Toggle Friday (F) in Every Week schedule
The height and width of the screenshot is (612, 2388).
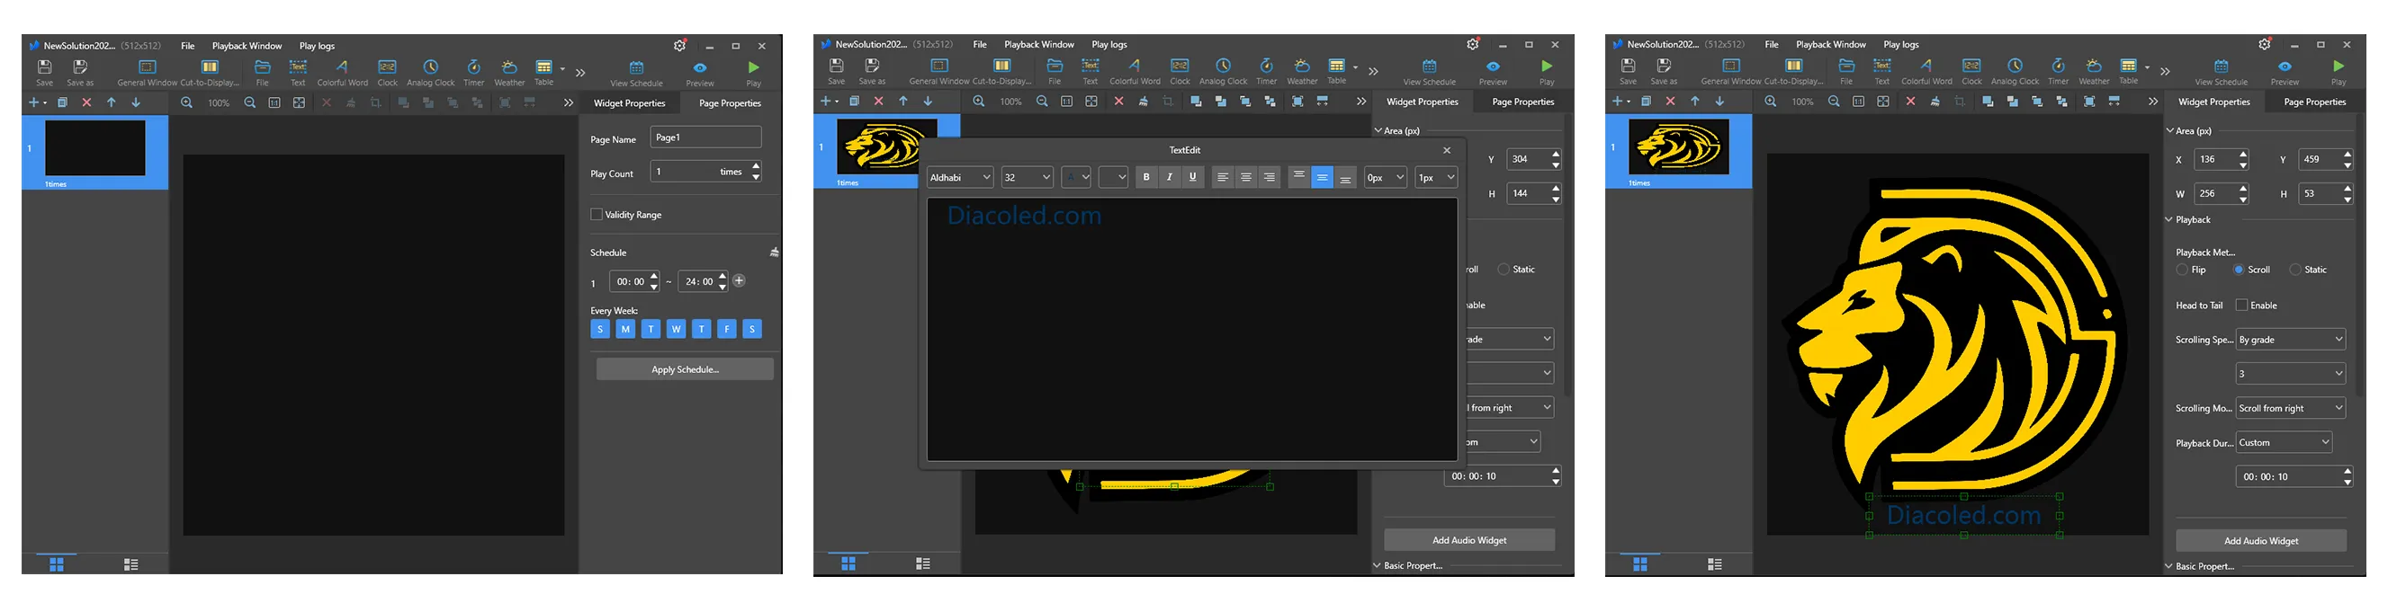[x=727, y=329]
